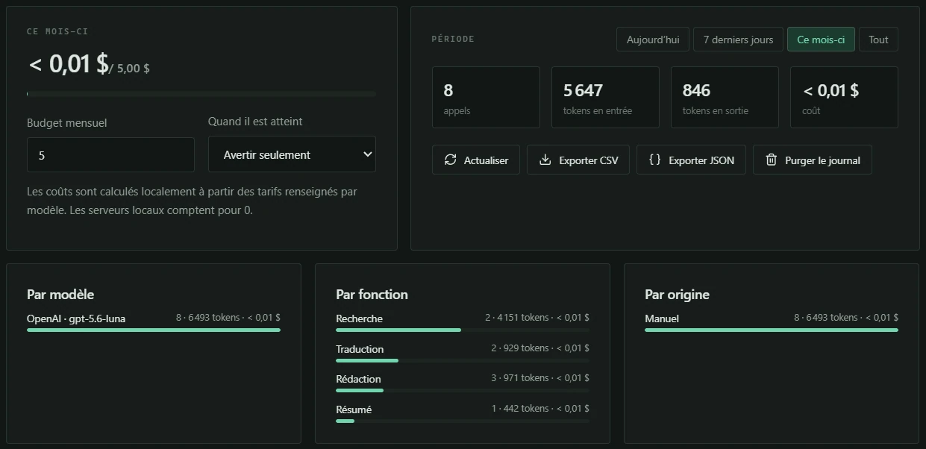Viewport: 926px width, 449px height.
Task: Focus the Budget mensuel input field
Action: 110,155
